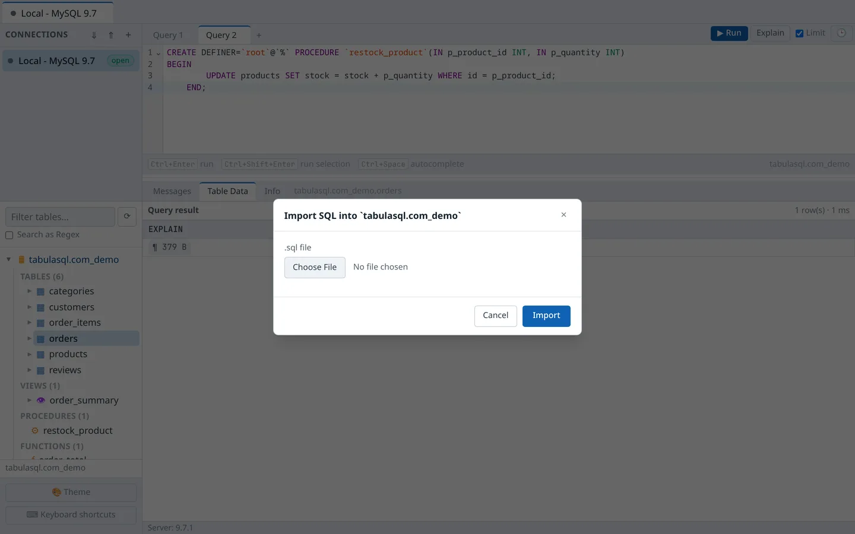The height and width of the screenshot is (534, 855).
Task: Close the Import SQL dialog with X
Action: click(x=563, y=215)
